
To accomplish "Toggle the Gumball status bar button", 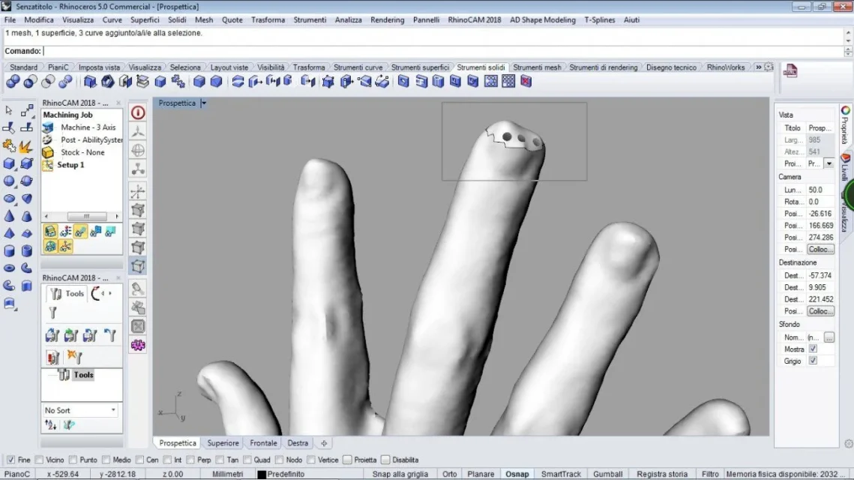I will click(607, 474).
